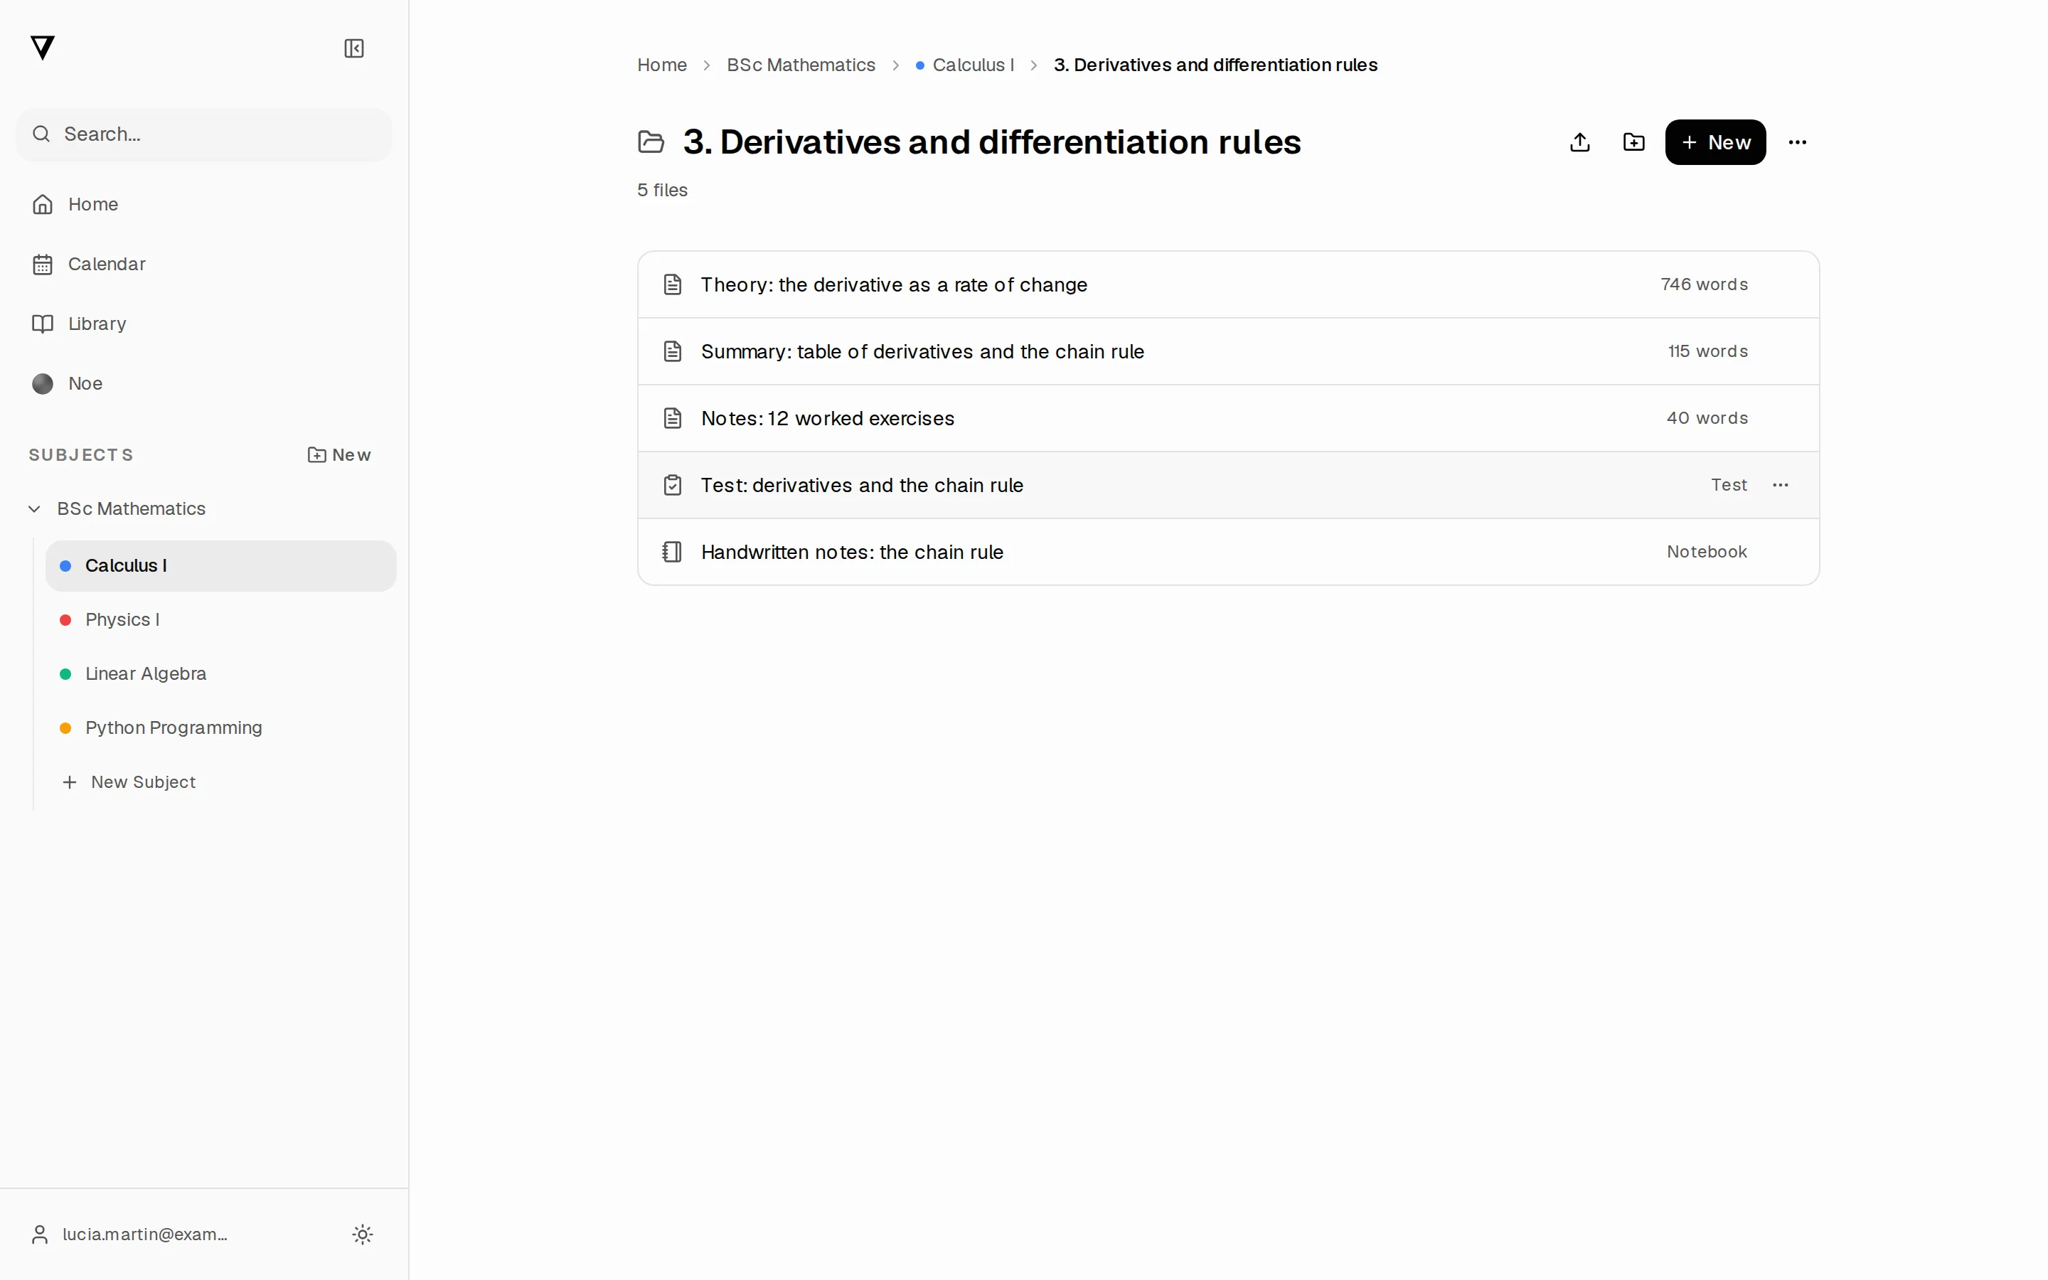The image size is (2048, 1280).
Task: Focus the Search field
Action: click(x=204, y=134)
